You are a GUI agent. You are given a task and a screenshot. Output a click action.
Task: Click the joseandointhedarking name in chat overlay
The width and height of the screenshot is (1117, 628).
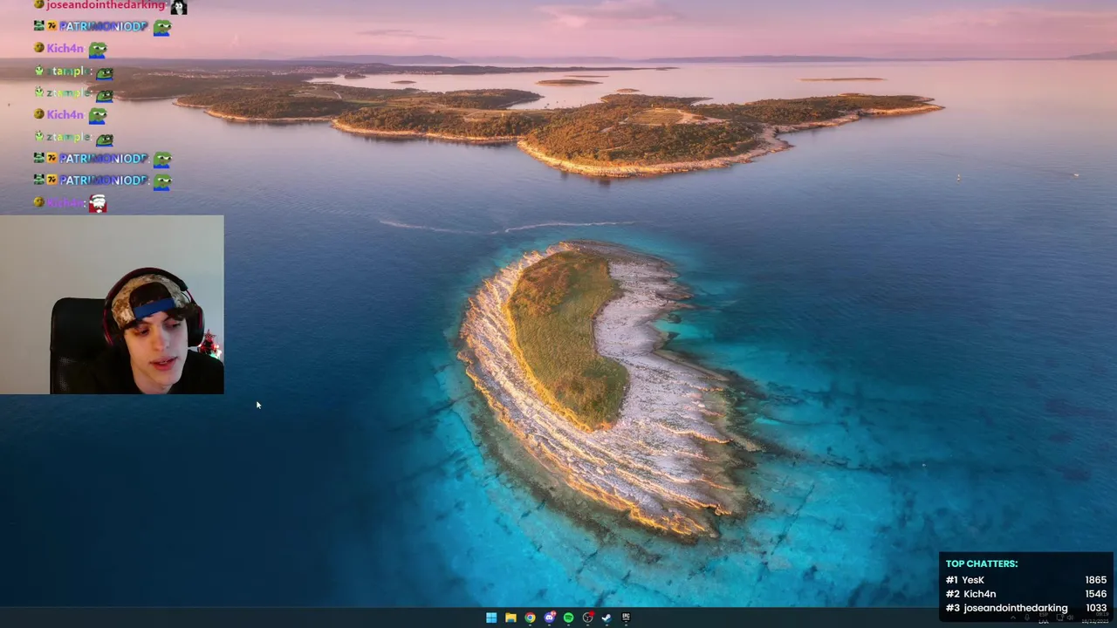(106, 5)
